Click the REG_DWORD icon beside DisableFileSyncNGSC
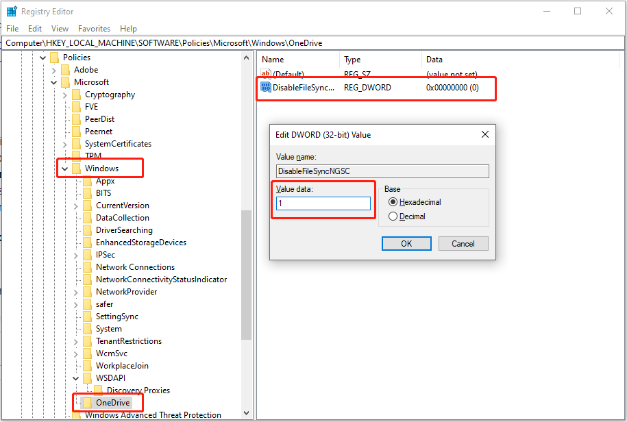 (x=265, y=87)
